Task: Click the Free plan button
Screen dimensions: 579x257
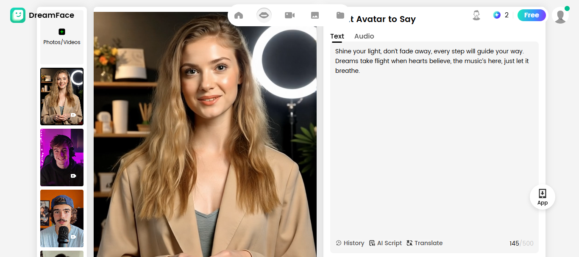Action: pyautogui.click(x=532, y=15)
